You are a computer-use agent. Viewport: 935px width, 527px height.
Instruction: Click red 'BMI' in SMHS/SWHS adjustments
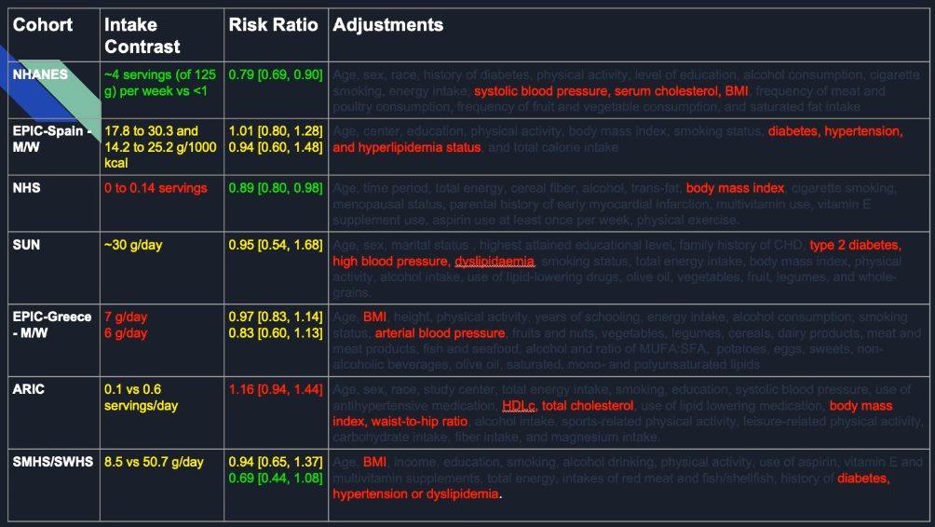(x=374, y=462)
